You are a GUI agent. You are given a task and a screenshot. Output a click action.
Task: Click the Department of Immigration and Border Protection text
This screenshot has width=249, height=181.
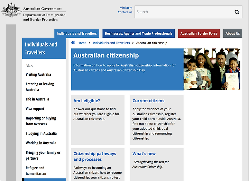(44, 17)
